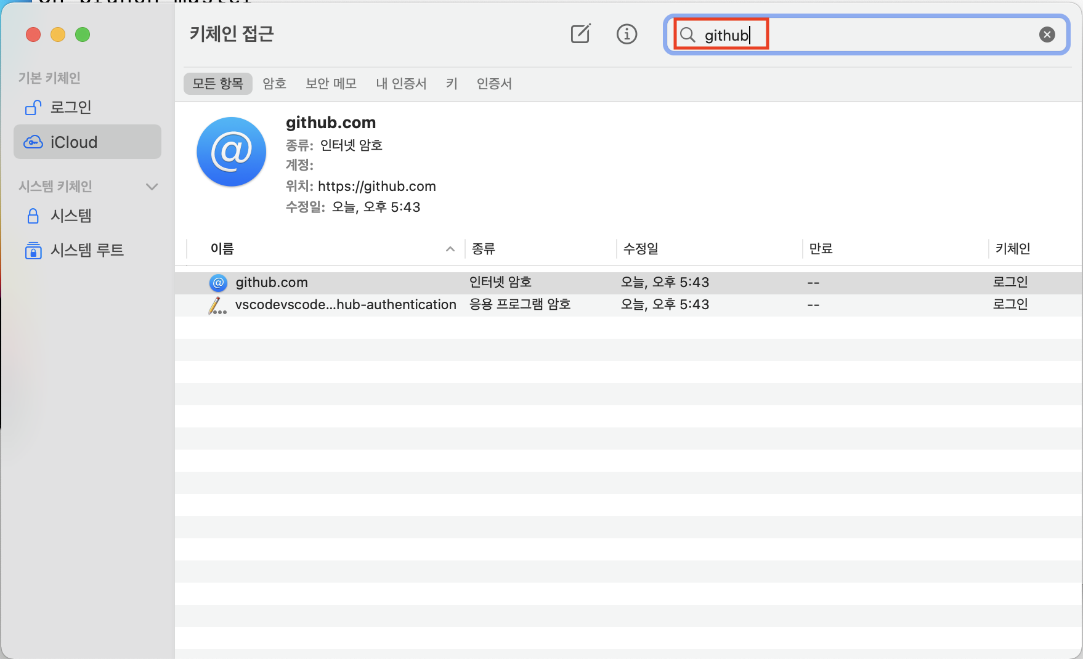The image size is (1083, 659).
Task: Switch to the 키 tab
Action: 452,84
